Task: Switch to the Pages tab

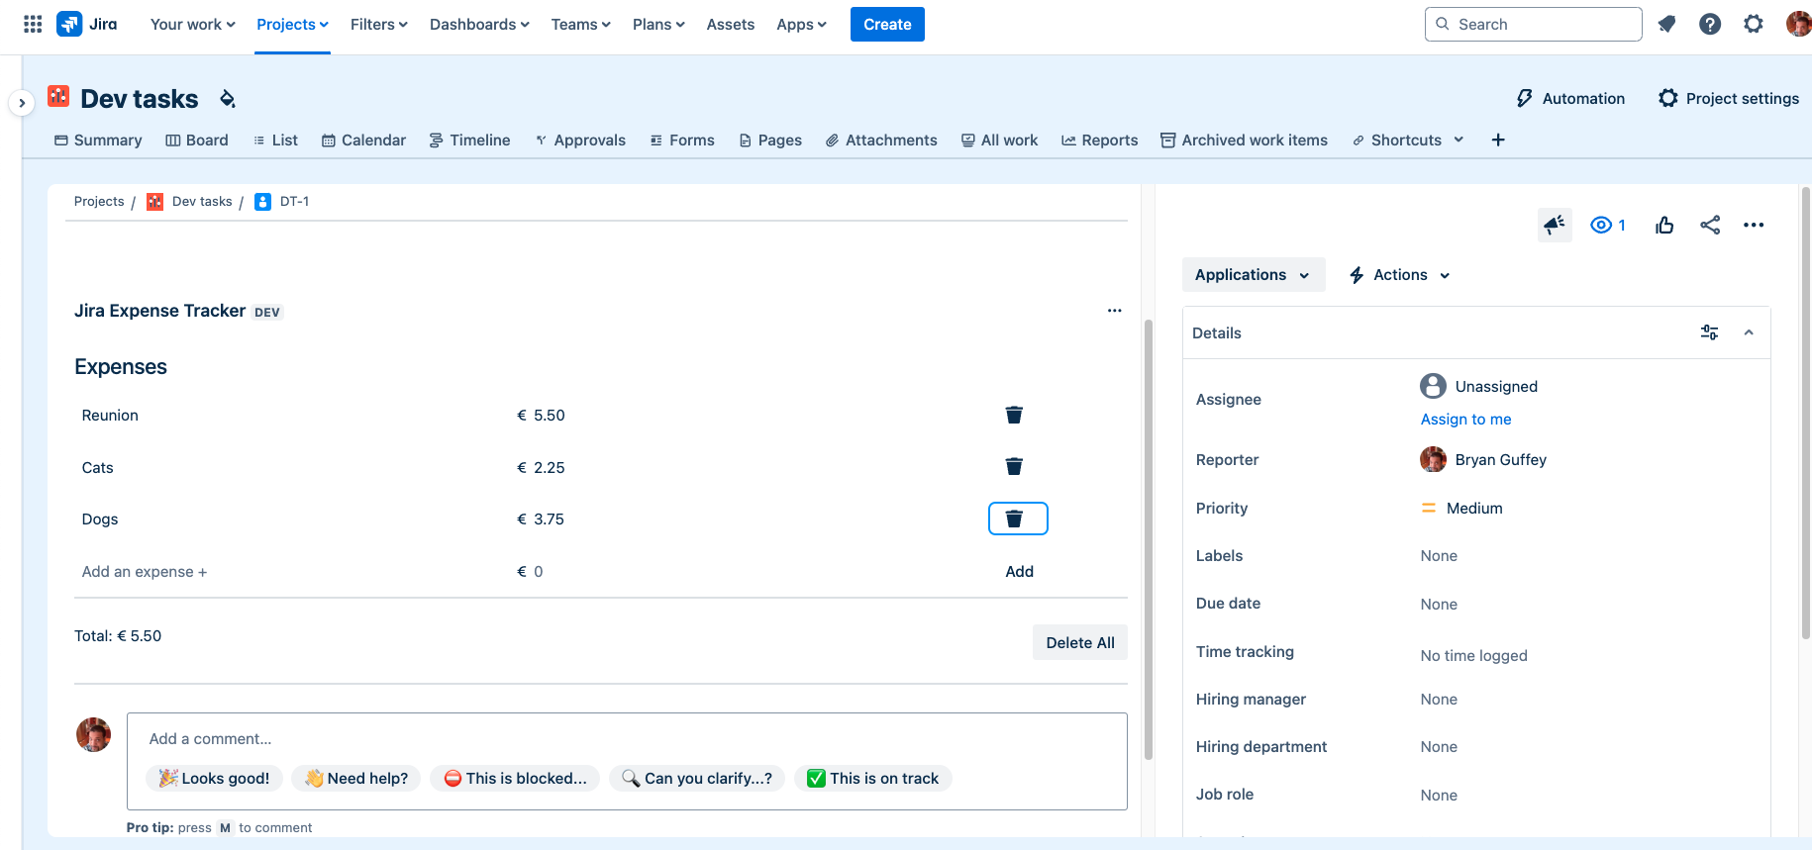Action: click(770, 140)
